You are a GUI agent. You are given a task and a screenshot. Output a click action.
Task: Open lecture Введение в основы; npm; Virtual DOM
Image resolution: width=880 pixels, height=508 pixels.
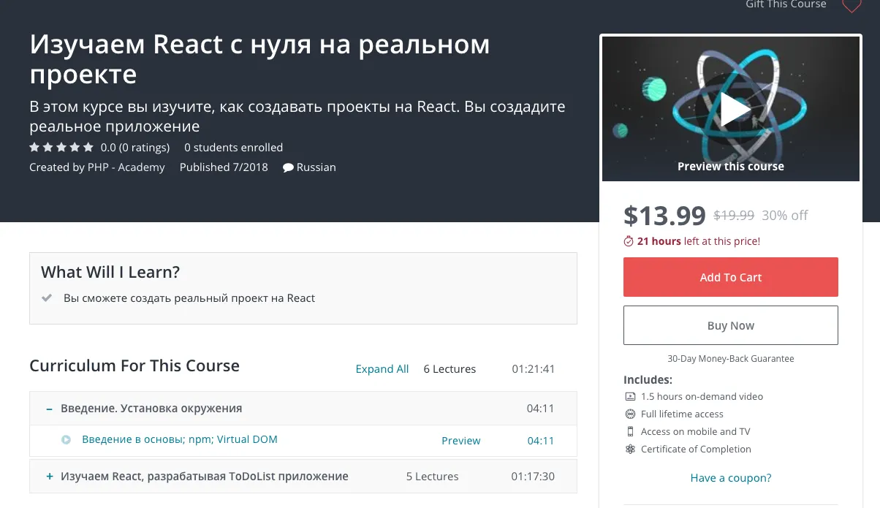[x=179, y=439]
